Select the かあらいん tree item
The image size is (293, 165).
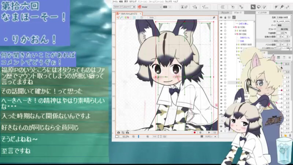coord(245,38)
